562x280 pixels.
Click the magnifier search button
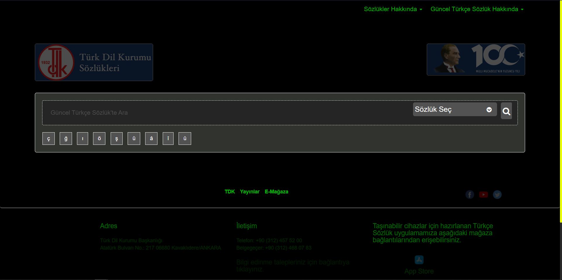click(506, 111)
